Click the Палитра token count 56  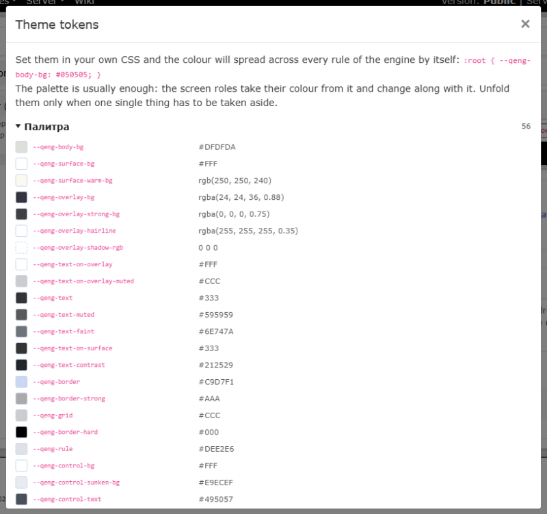(x=526, y=127)
